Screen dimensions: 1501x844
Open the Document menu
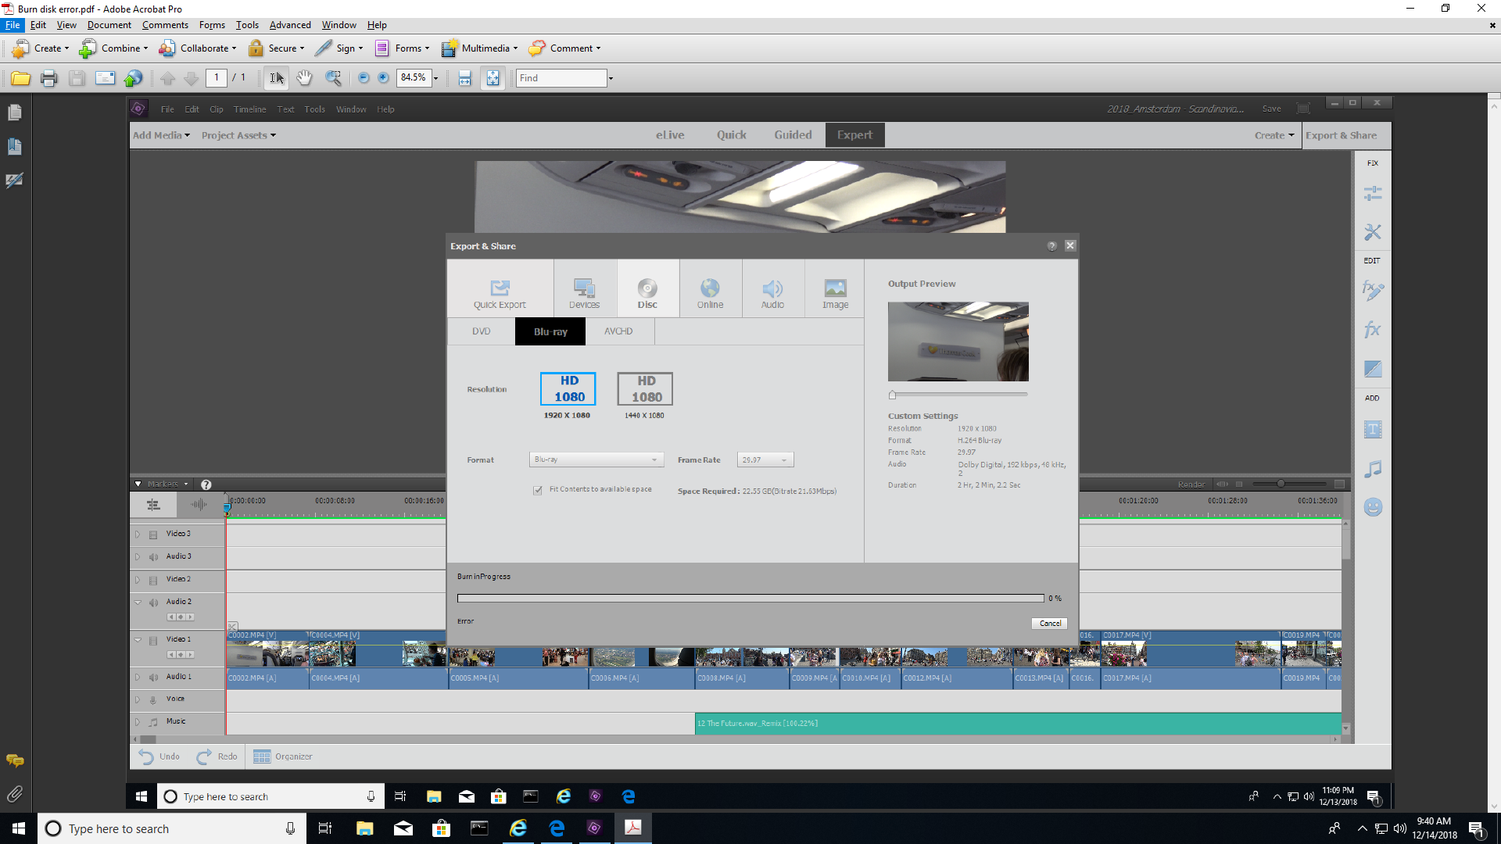pos(109,24)
